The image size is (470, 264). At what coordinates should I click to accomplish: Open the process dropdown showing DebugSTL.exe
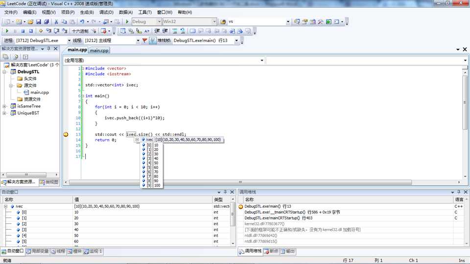69,41
